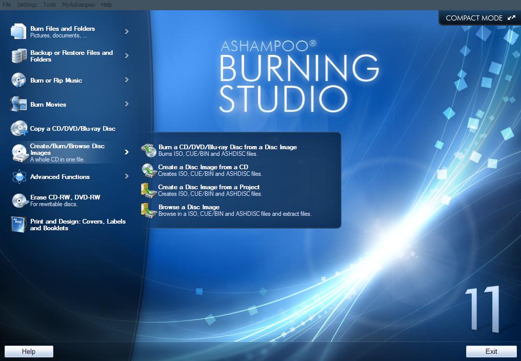Choose Create a Disc Image from a CD
The image size is (521, 361).
203,167
